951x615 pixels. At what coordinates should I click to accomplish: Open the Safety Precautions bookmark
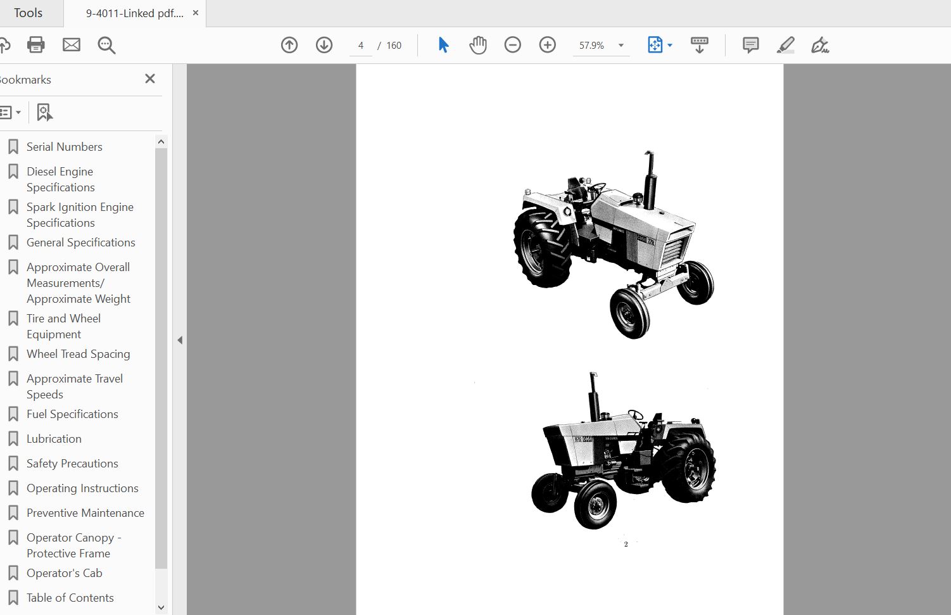pyautogui.click(x=72, y=464)
